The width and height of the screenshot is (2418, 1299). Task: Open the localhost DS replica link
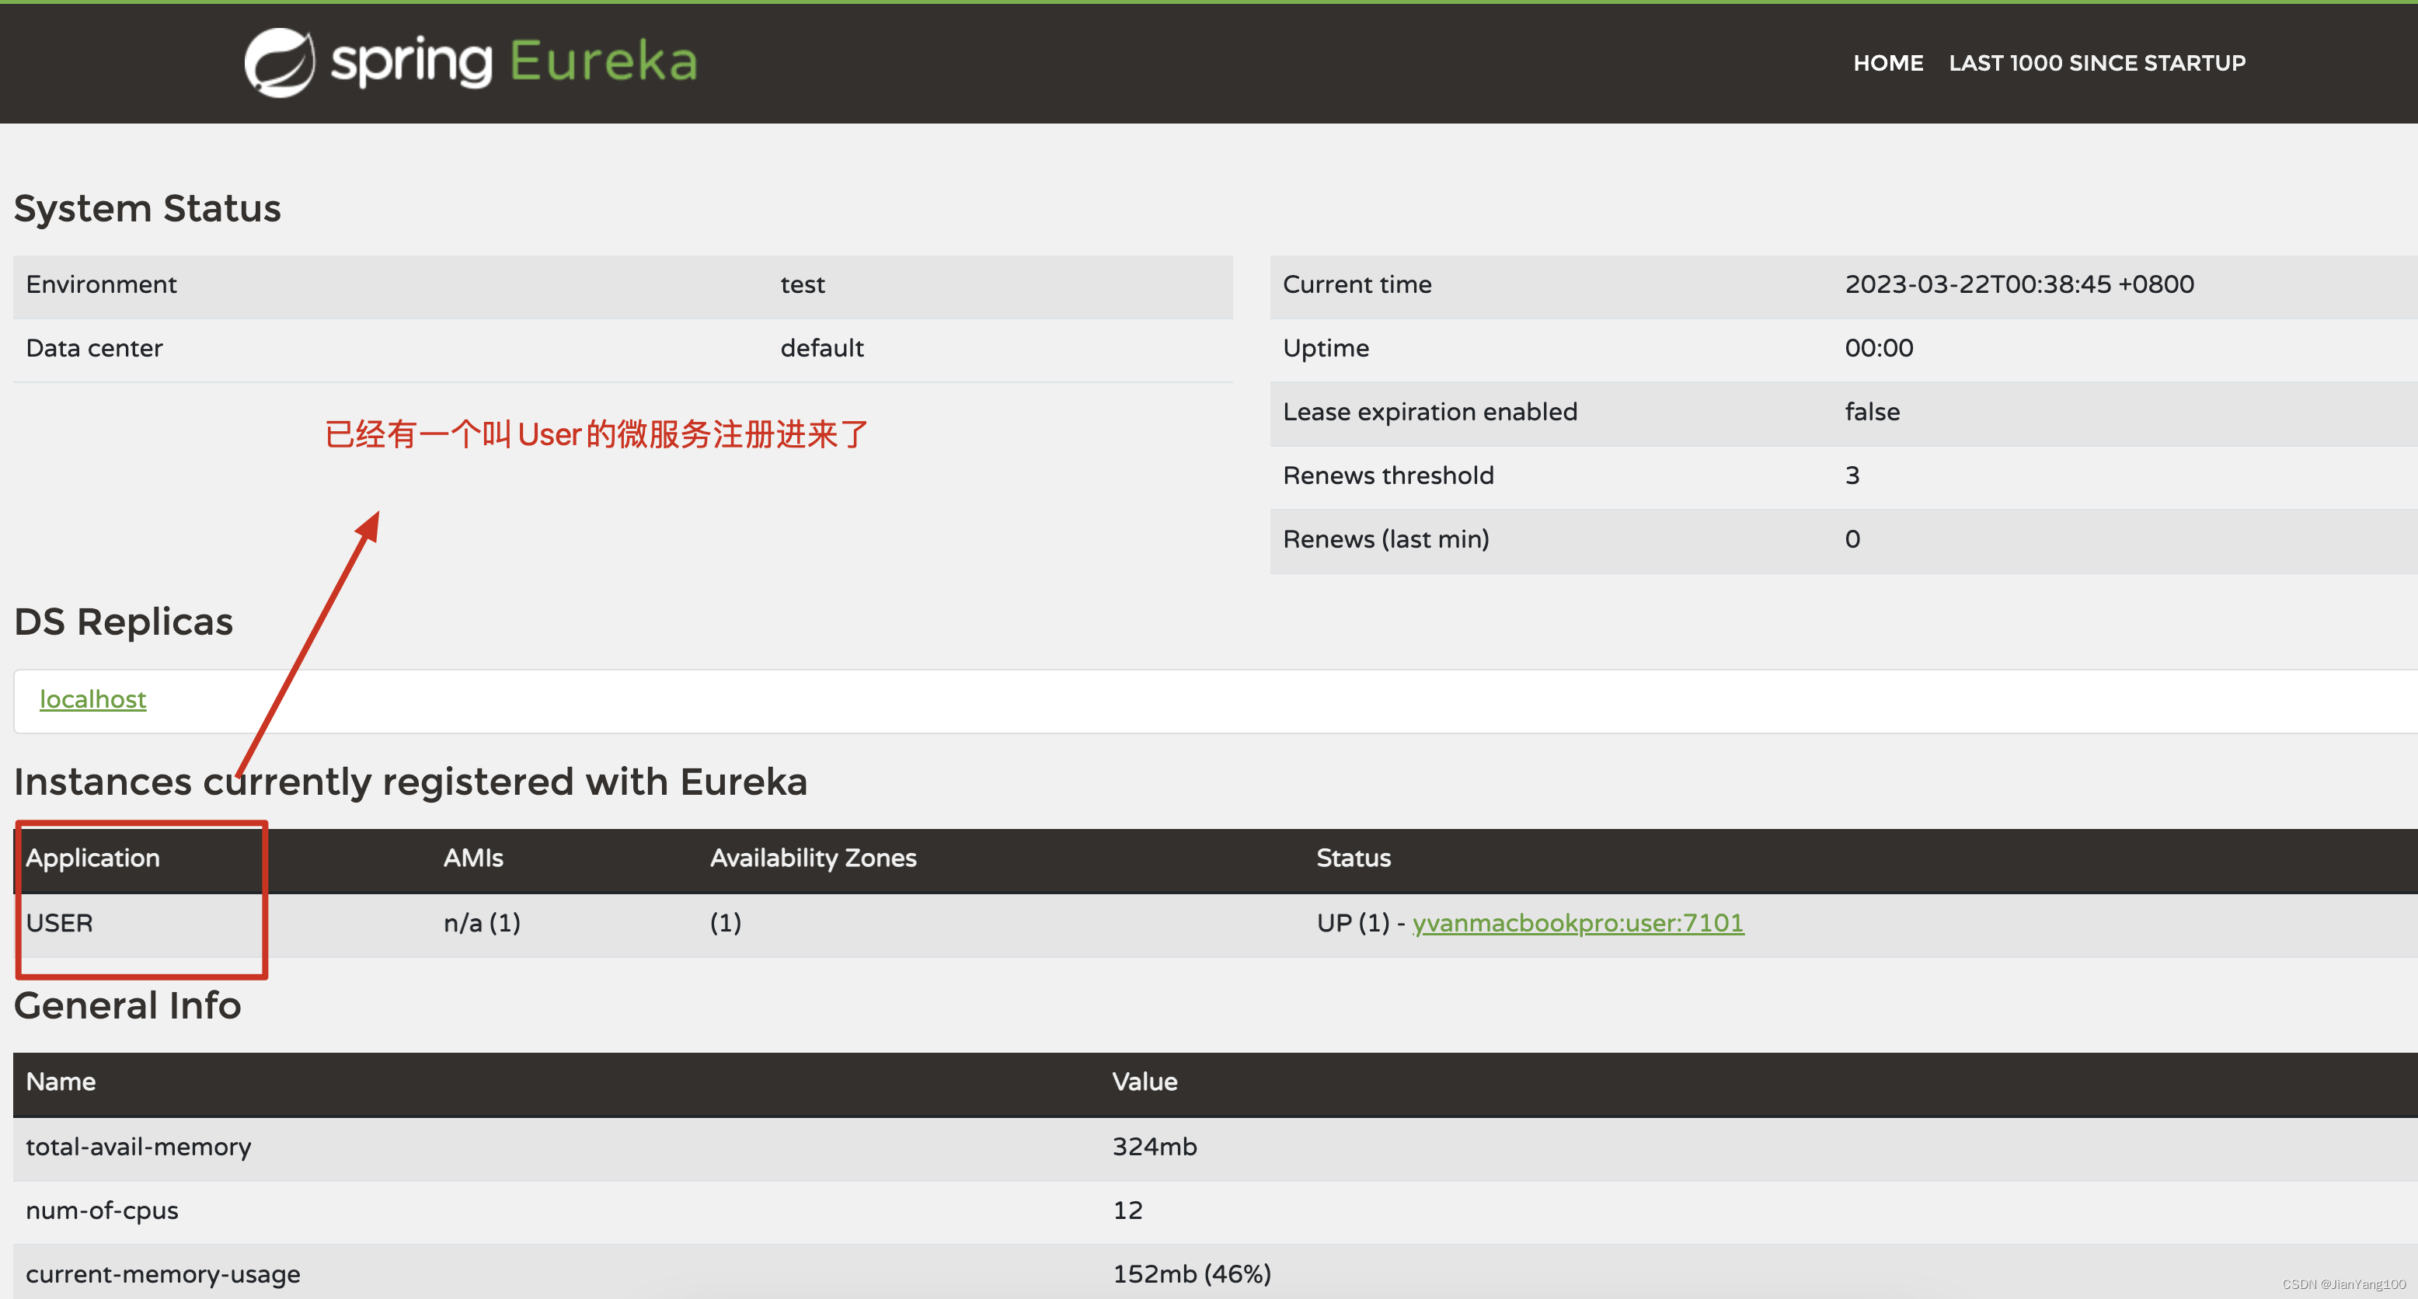coord(92,699)
